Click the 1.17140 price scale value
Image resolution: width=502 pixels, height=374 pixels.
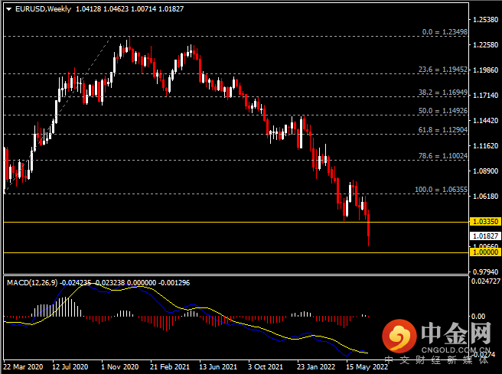coord(486,96)
